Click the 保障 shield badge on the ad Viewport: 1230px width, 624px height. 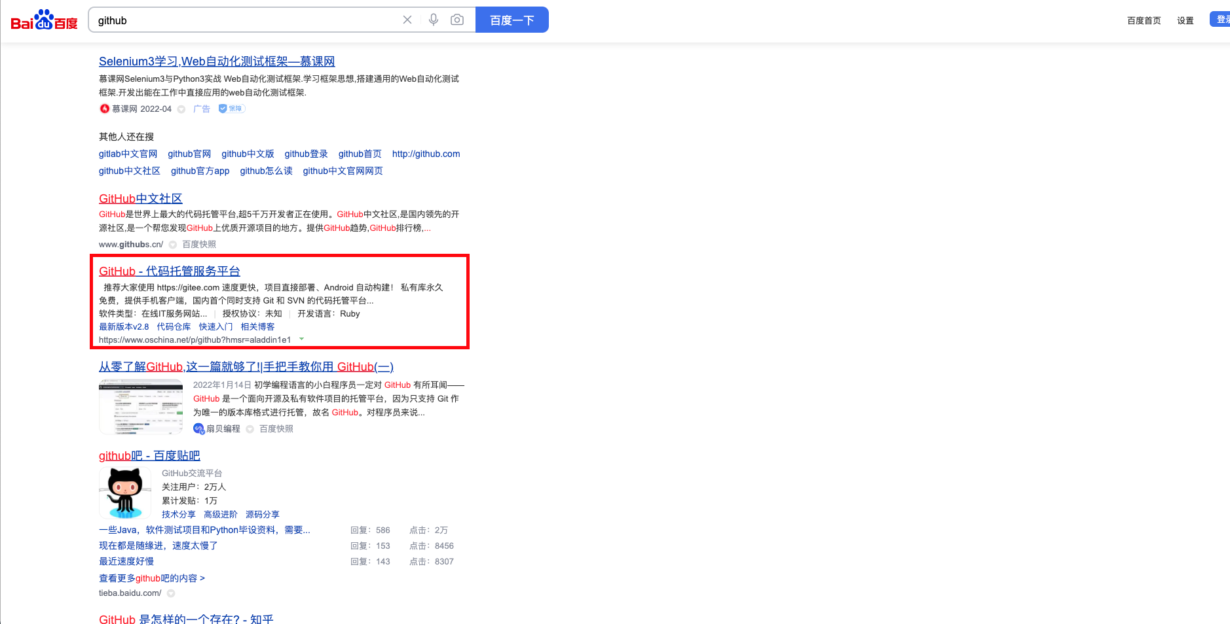coord(231,109)
